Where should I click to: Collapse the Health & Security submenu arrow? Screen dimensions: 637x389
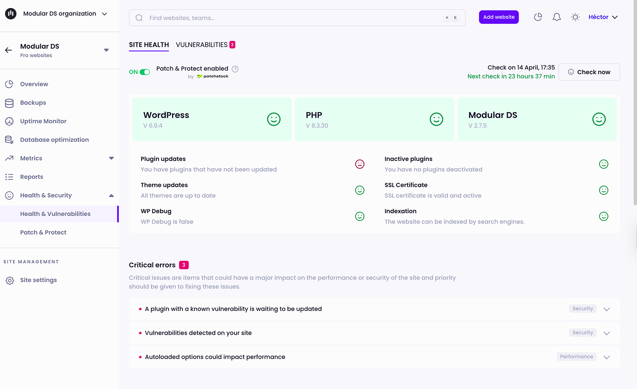click(111, 195)
